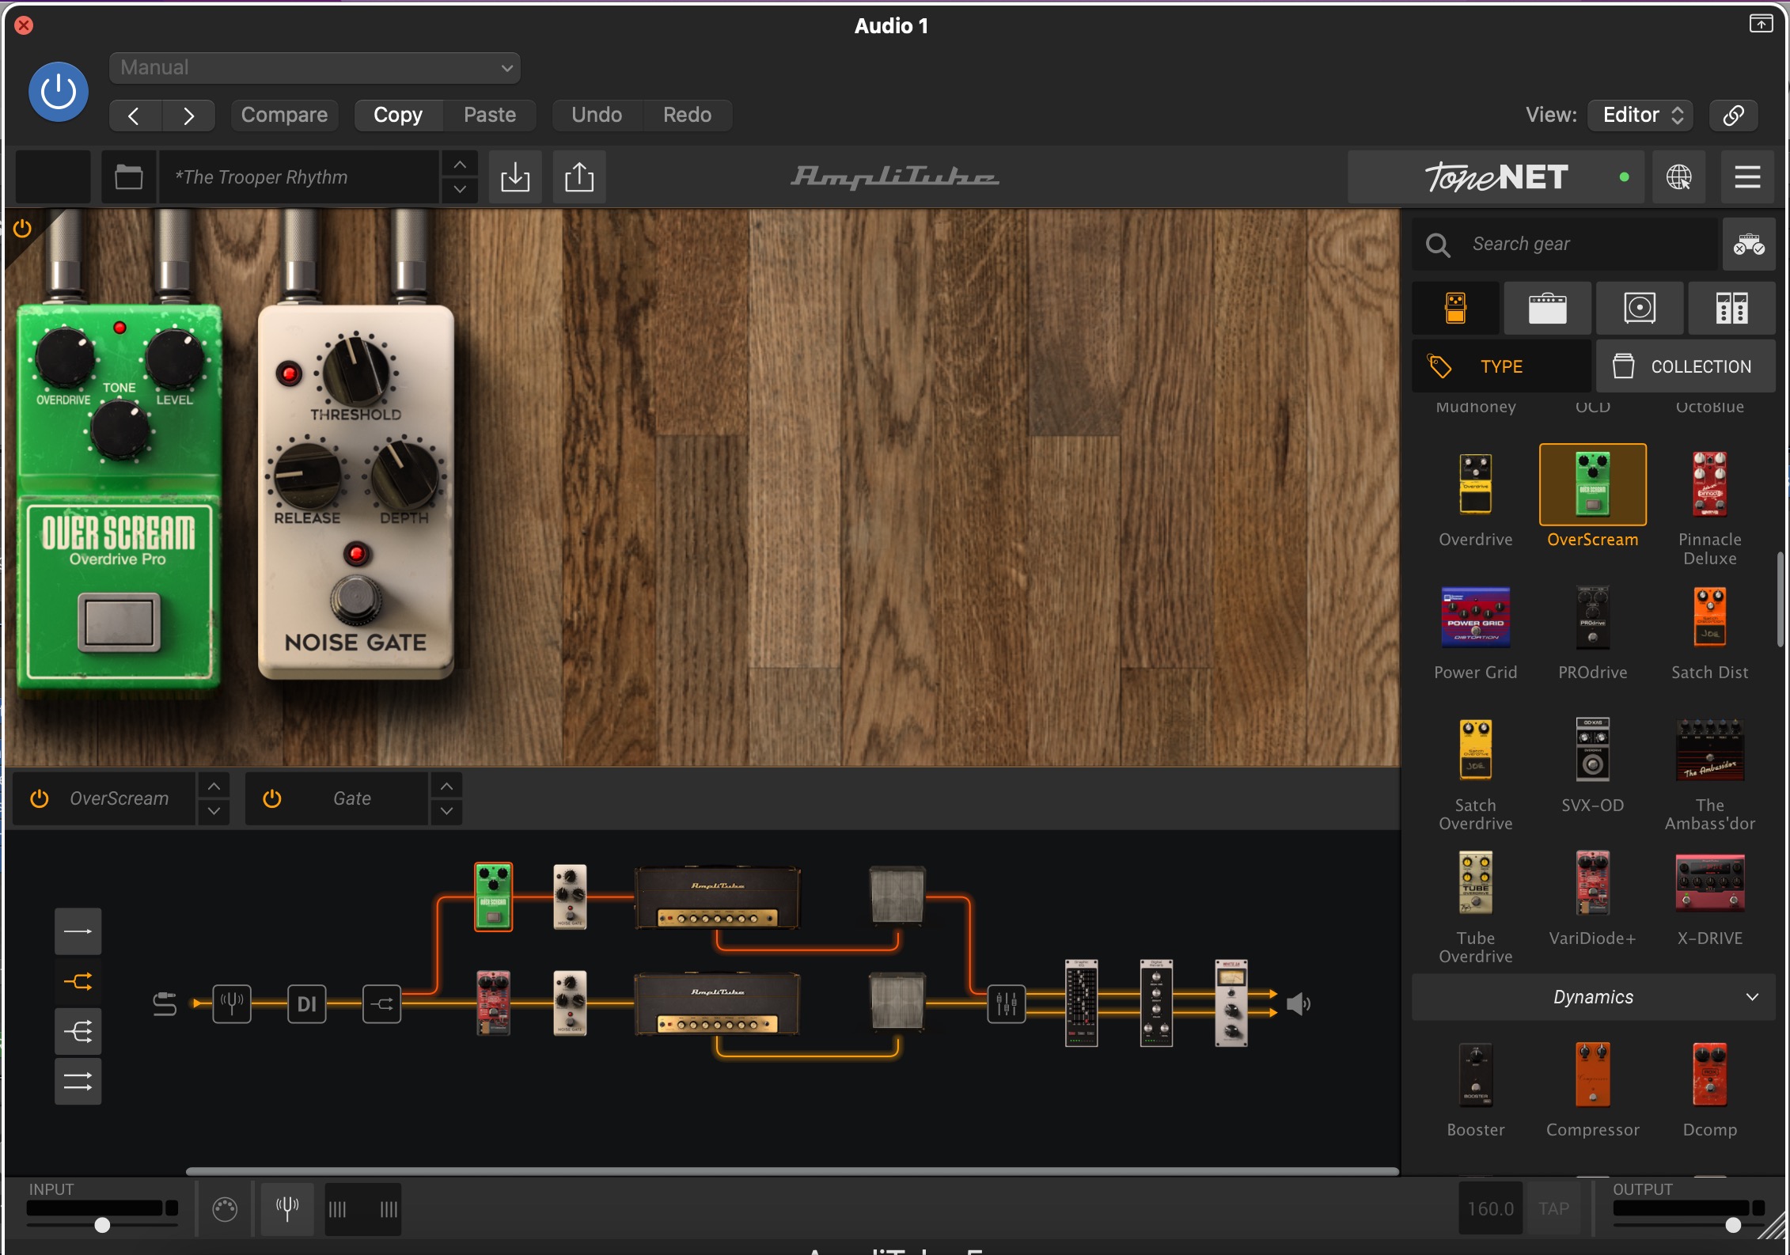This screenshot has width=1790, height=1255.
Task: Switch to TYPE filter tab
Action: click(1502, 366)
